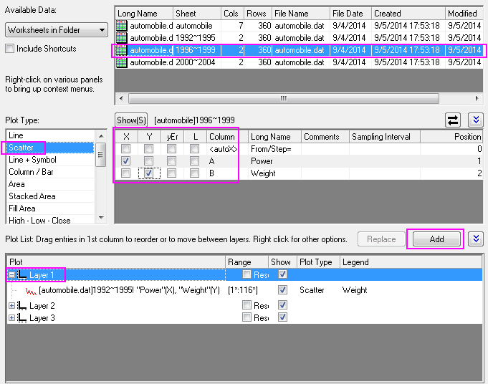
Task: Click the Show(S) button
Action: [132, 120]
